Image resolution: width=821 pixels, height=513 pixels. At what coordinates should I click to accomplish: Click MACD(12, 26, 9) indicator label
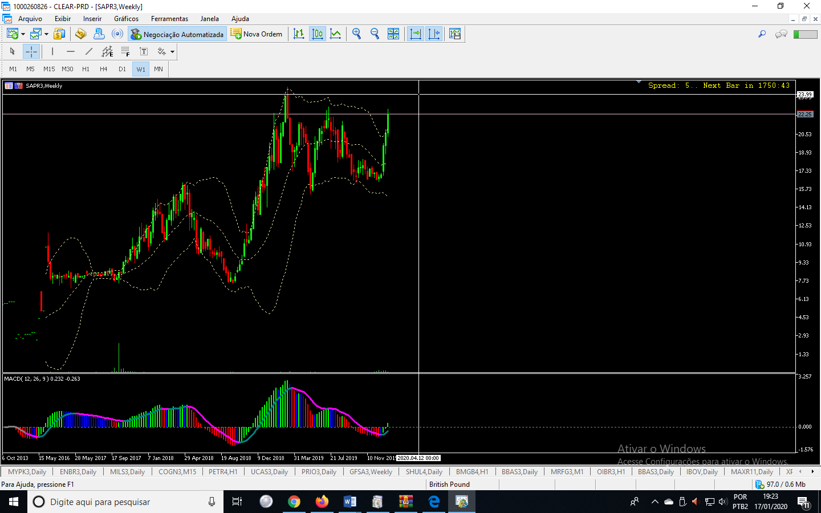point(42,378)
